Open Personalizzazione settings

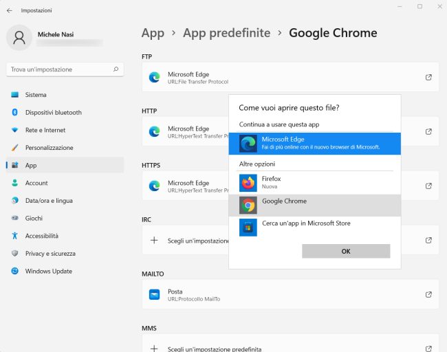tap(65, 148)
